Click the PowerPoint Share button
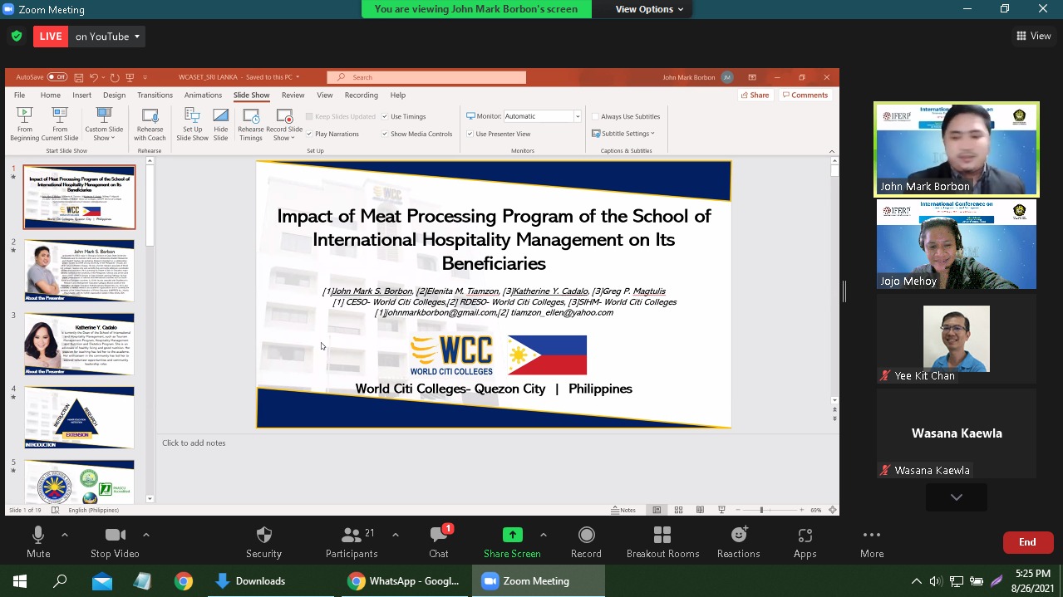 tap(755, 95)
